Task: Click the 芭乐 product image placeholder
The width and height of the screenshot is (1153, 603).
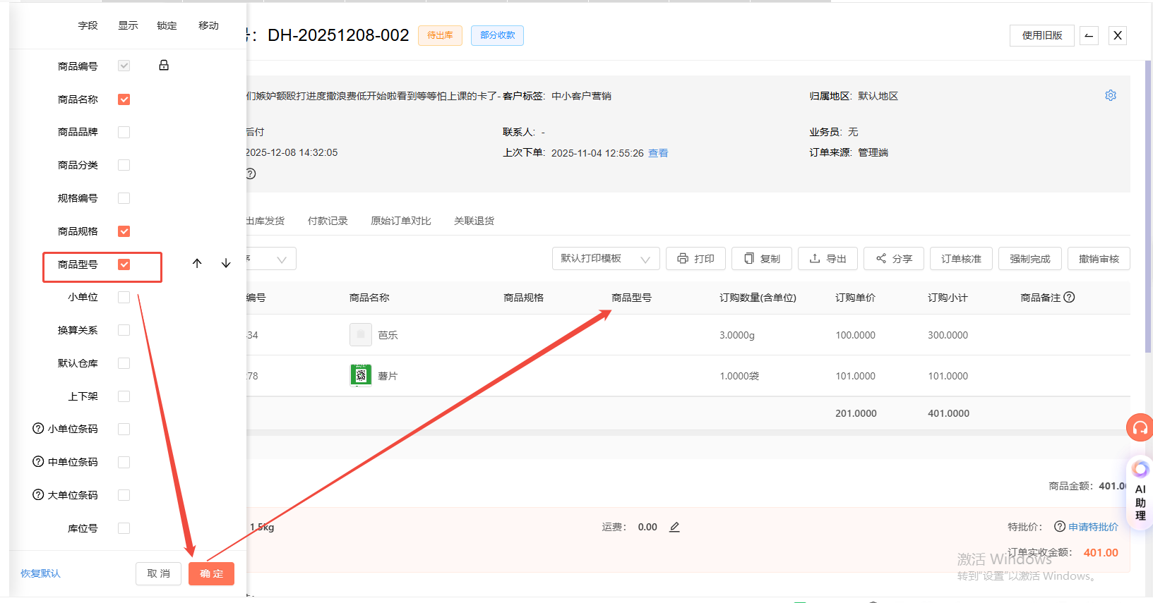Action: [x=361, y=334]
